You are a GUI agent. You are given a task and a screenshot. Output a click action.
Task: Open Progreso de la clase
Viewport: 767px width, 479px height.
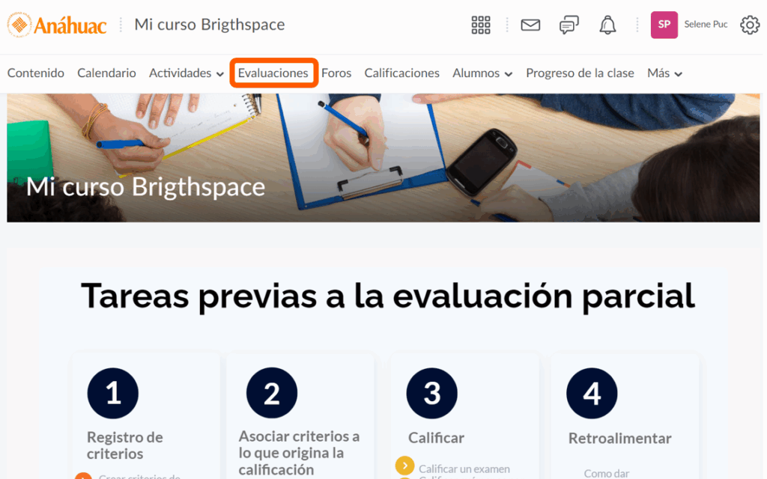tap(580, 73)
